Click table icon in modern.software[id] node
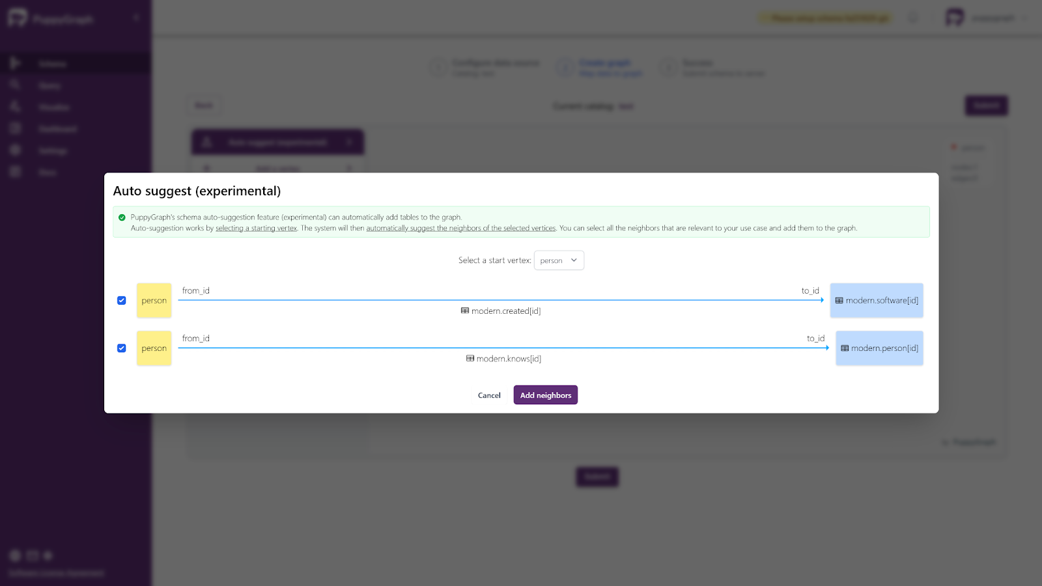Viewport: 1042px width, 586px height. 839,300
